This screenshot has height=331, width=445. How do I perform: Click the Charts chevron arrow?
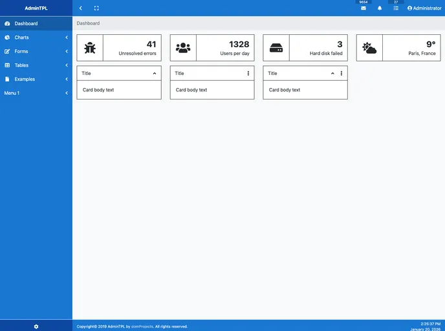[x=67, y=37]
